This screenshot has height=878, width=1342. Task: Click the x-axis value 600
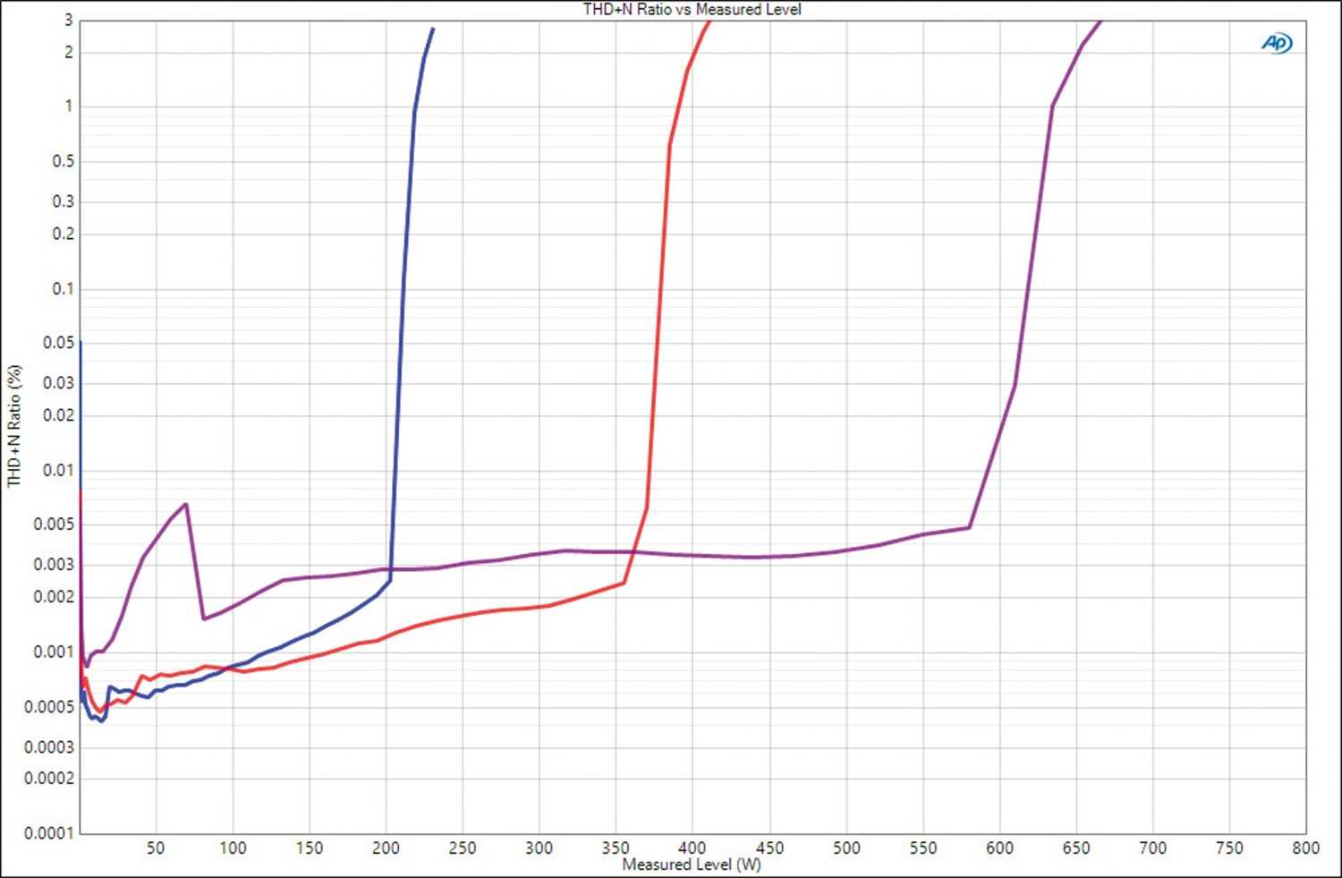999,848
